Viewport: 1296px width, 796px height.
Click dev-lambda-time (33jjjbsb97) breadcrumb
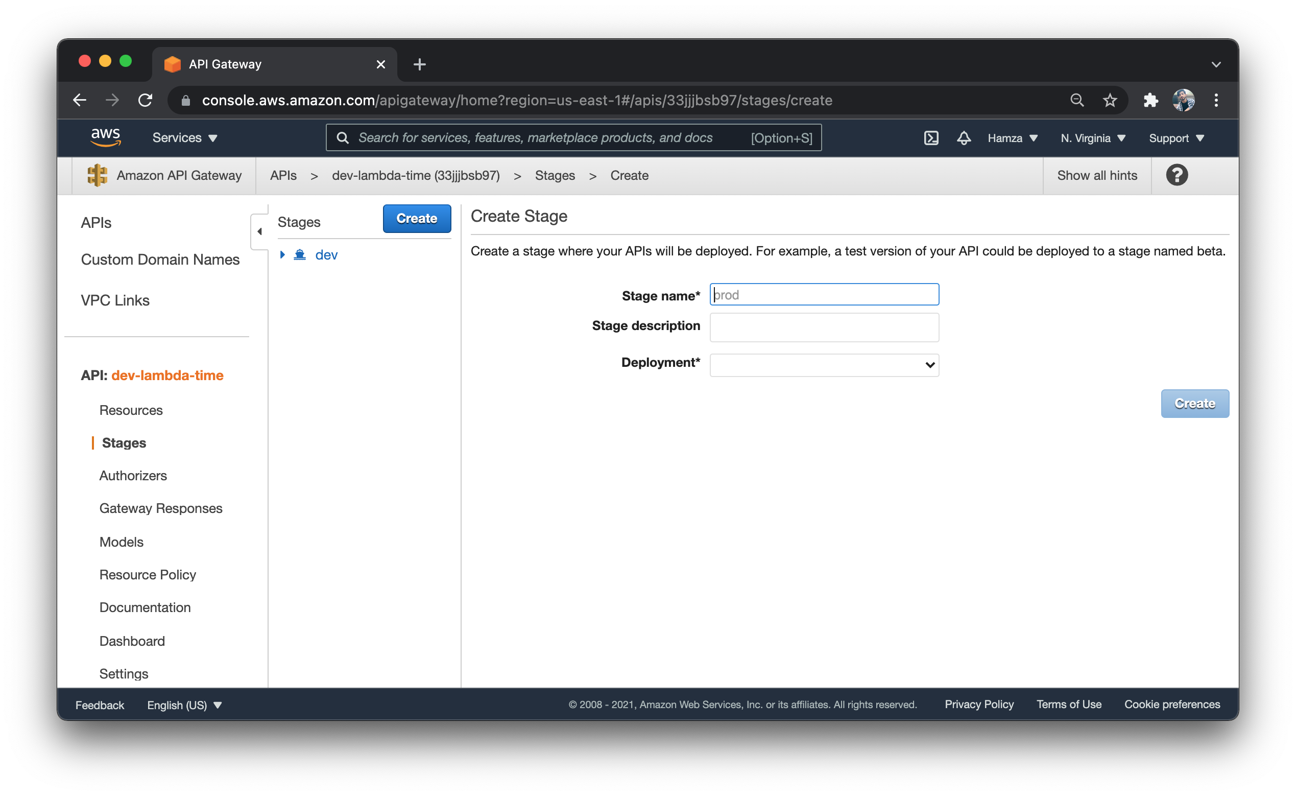(x=416, y=175)
